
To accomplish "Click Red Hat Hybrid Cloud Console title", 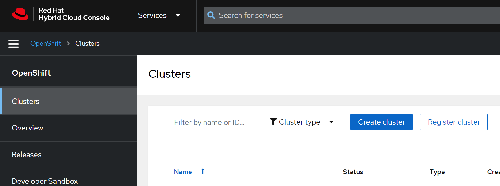I will coord(74,14).
